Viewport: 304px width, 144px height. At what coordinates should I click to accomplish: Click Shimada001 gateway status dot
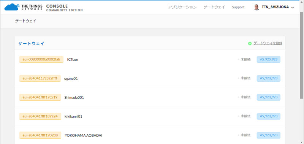pos(239,98)
